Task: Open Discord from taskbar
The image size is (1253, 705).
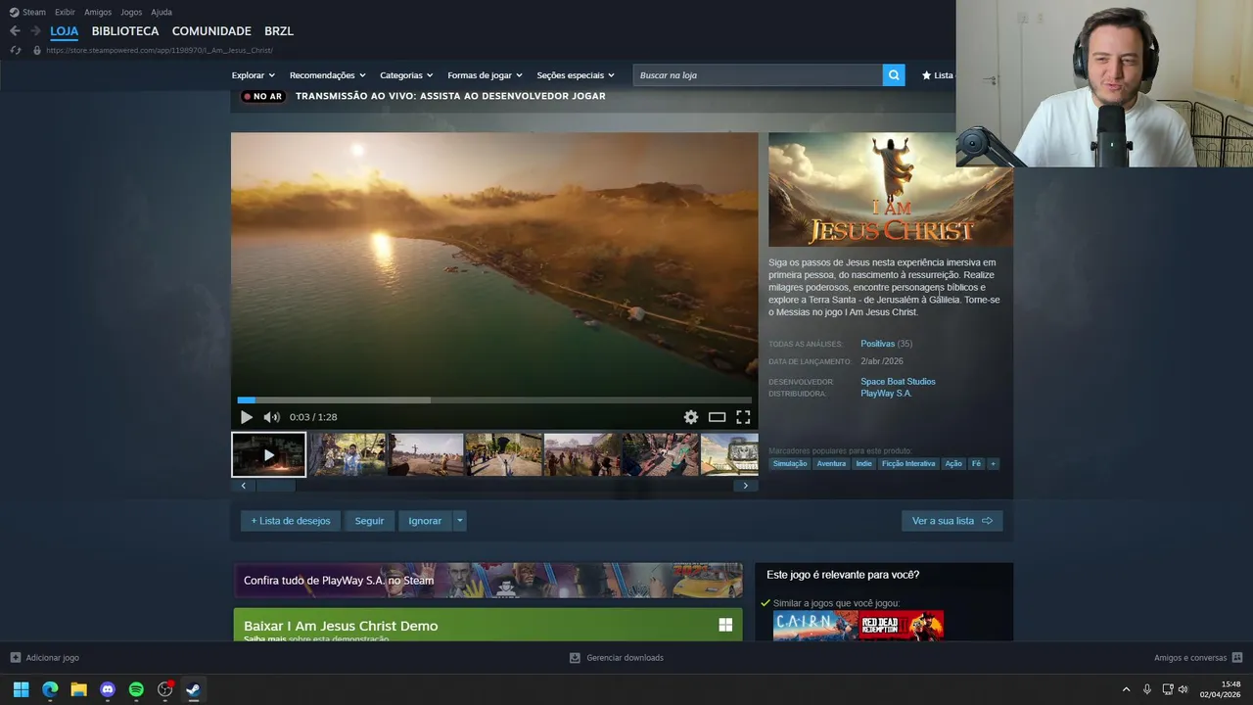Action: pyautogui.click(x=108, y=689)
